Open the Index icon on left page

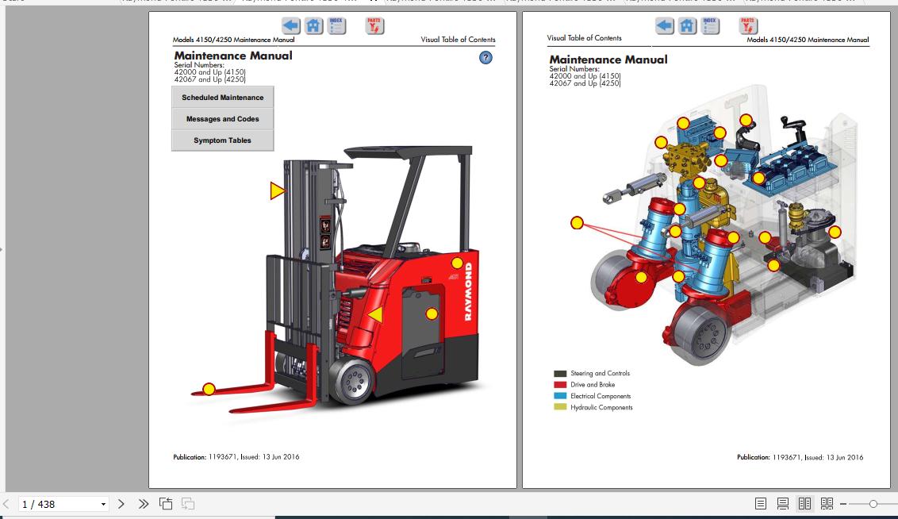tap(336, 25)
